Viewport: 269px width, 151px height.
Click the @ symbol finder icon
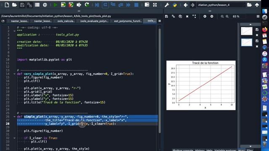[x=45, y=5]
